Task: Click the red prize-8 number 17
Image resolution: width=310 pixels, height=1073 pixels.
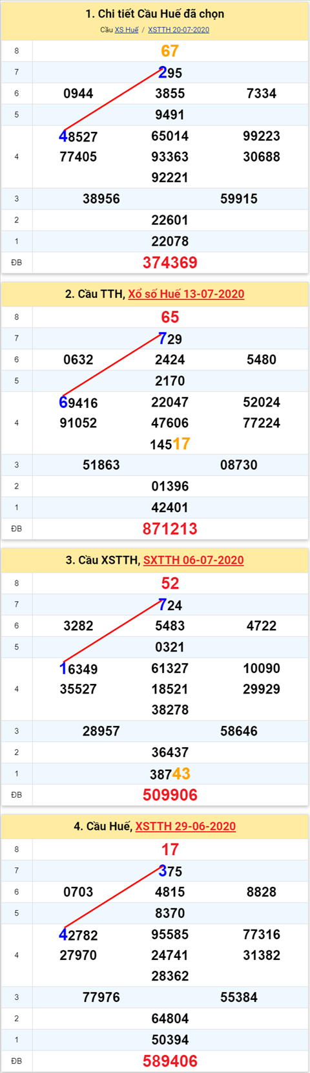Action: click(170, 850)
